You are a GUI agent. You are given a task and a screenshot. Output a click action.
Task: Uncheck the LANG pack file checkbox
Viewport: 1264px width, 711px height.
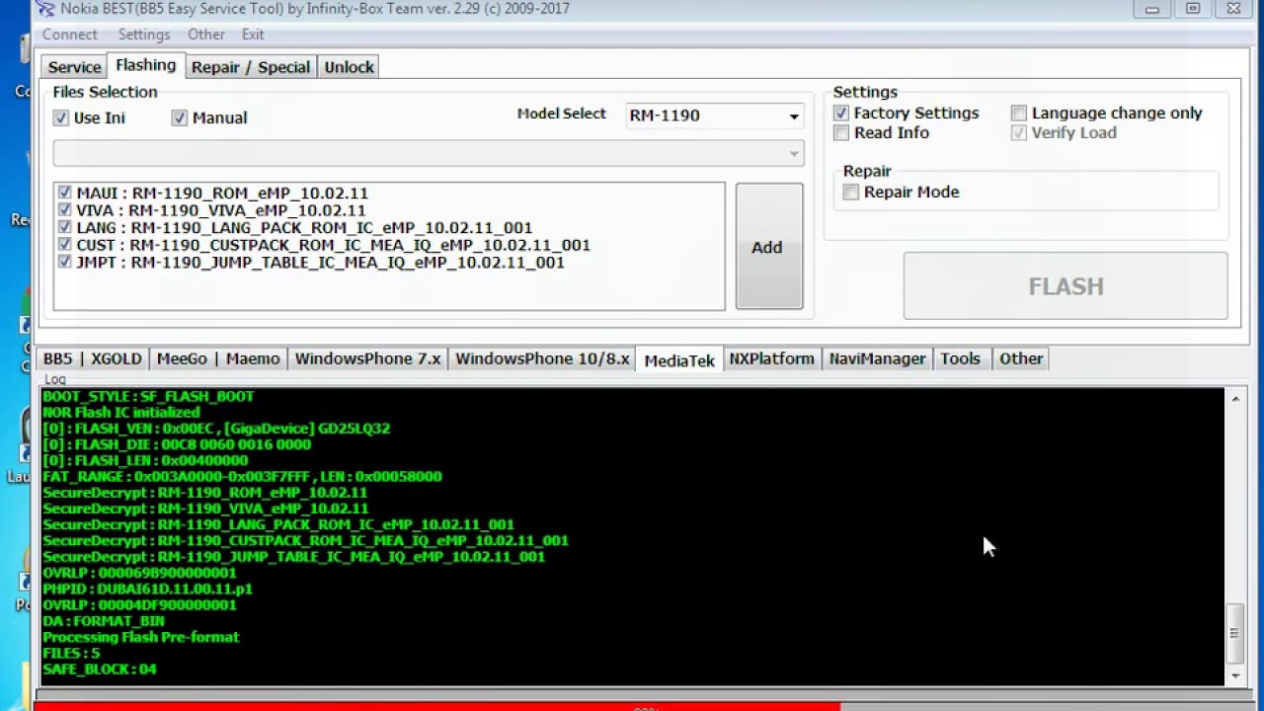point(64,227)
